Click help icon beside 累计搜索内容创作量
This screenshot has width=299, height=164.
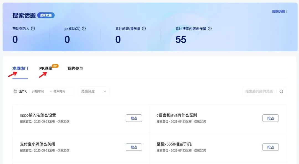210,29
